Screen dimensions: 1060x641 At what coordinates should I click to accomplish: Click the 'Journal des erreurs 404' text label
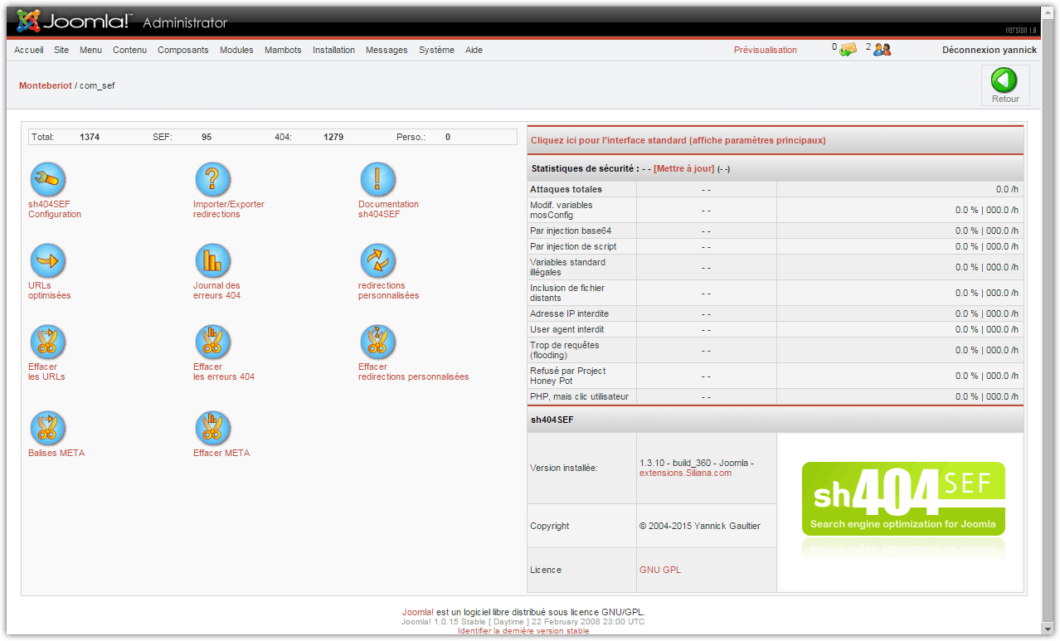pos(216,290)
